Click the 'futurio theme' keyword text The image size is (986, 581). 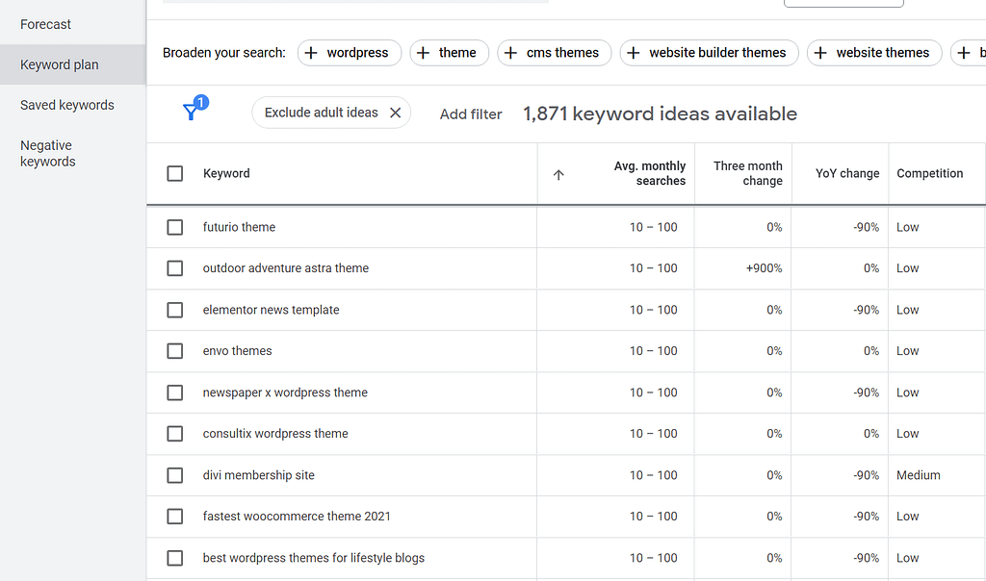[239, 227]
